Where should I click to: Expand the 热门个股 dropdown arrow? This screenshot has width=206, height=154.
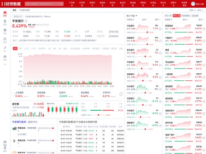pos(136,16)
